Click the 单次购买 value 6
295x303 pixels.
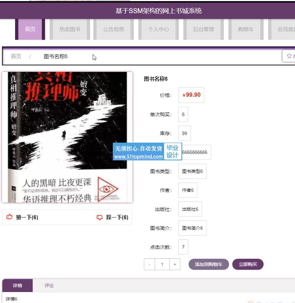point(183,114)
